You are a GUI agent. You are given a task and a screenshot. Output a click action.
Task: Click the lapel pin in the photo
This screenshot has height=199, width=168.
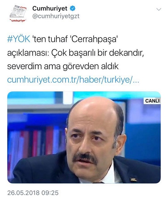click(134, 179)
